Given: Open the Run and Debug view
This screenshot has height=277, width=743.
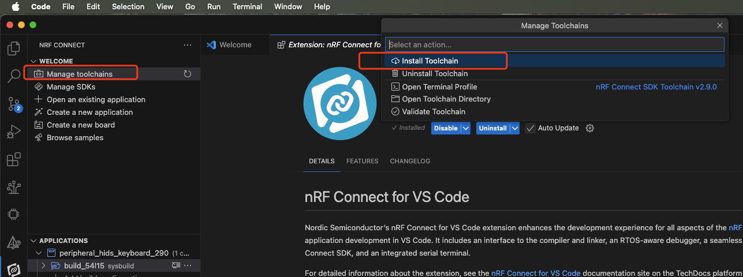Looking at the screenshot, I should (x=14, y=132).
